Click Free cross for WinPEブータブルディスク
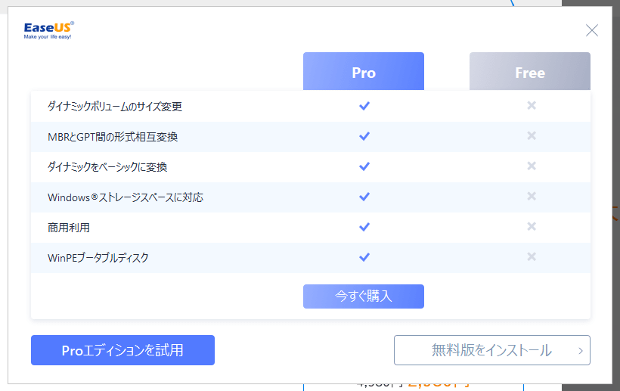The image size is (620, 391). (x=532, y=256)
